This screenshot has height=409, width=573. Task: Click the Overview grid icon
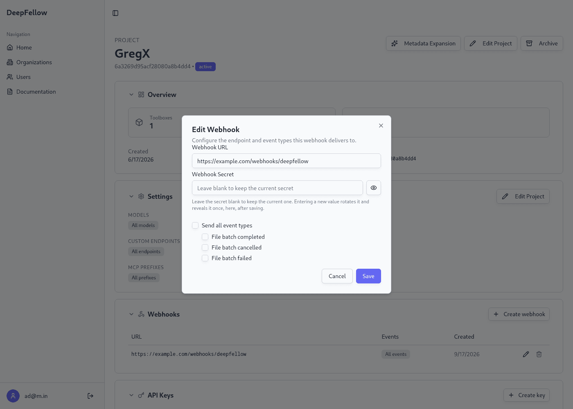[141, 94]
